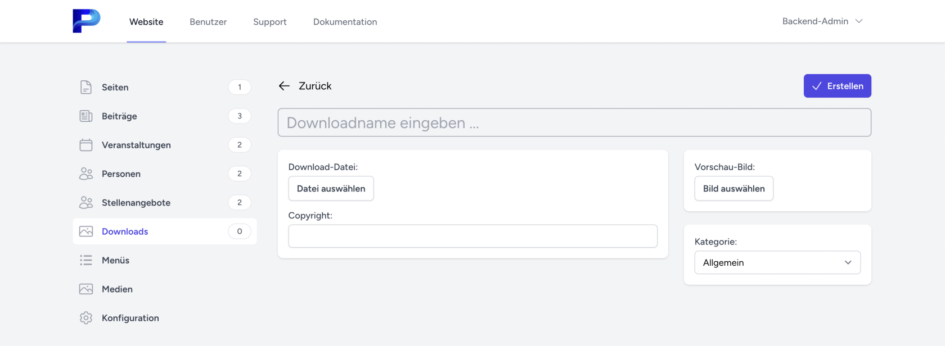This screenshot has height=346, width=945.
Task: Focus the Downloadname eingeben field
Action: point(574,122)
